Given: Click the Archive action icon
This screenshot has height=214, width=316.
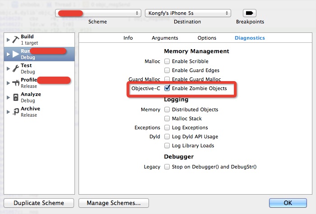Looking at the screenshot, I should coord(15,112).
